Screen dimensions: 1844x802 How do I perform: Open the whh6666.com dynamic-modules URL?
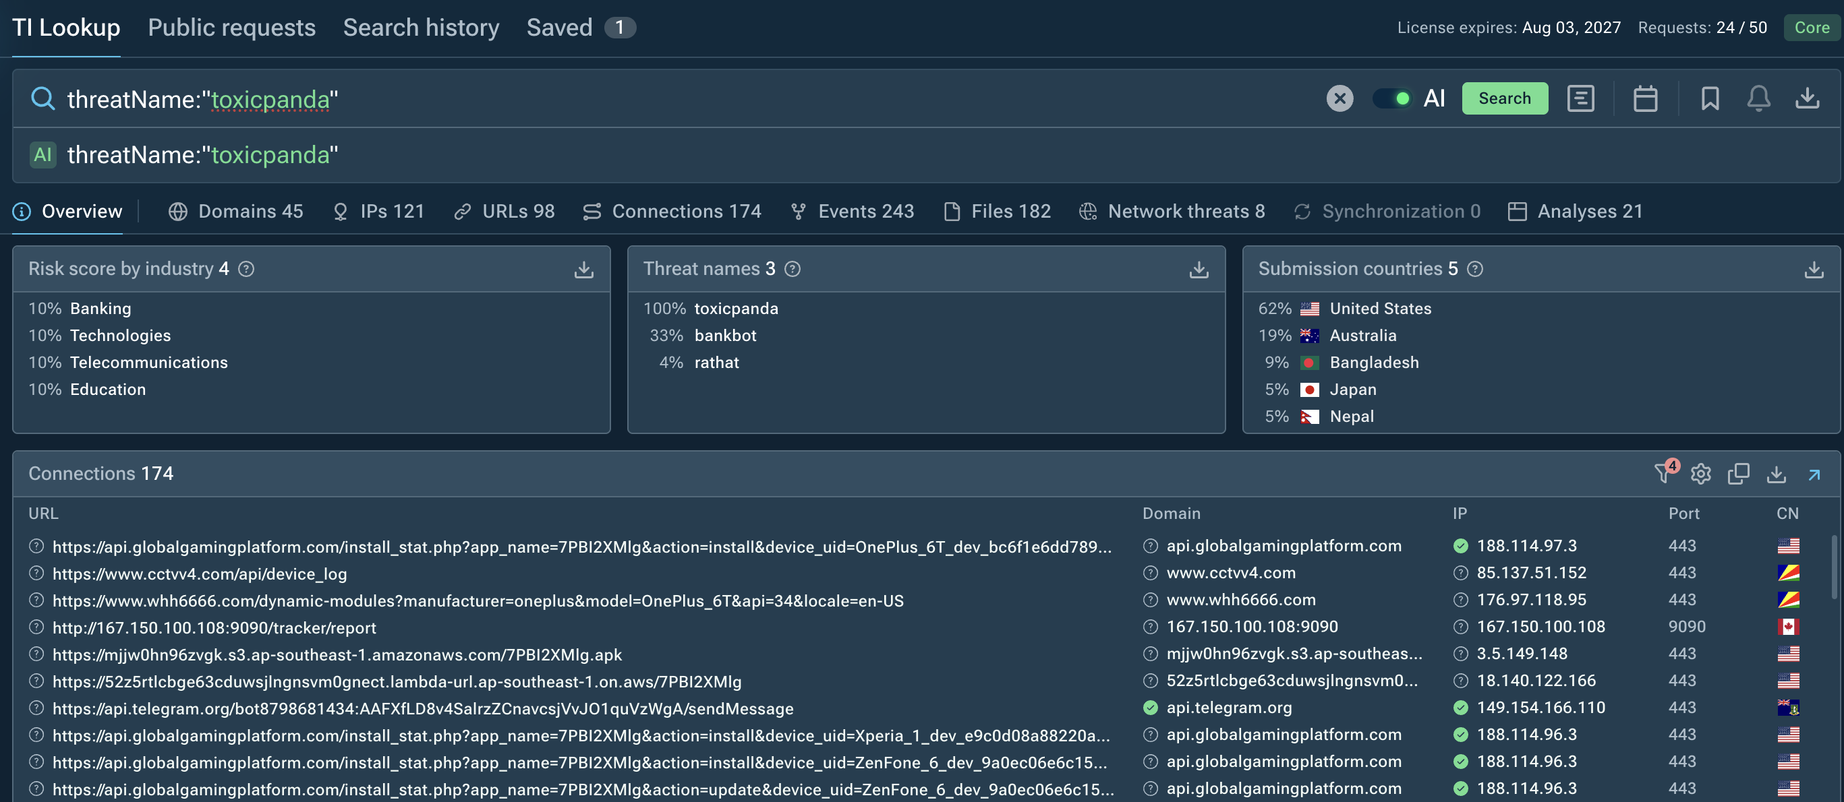[478, 601]
